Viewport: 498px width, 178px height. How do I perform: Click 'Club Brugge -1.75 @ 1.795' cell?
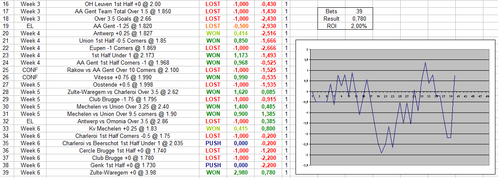[x=123, y=99]
